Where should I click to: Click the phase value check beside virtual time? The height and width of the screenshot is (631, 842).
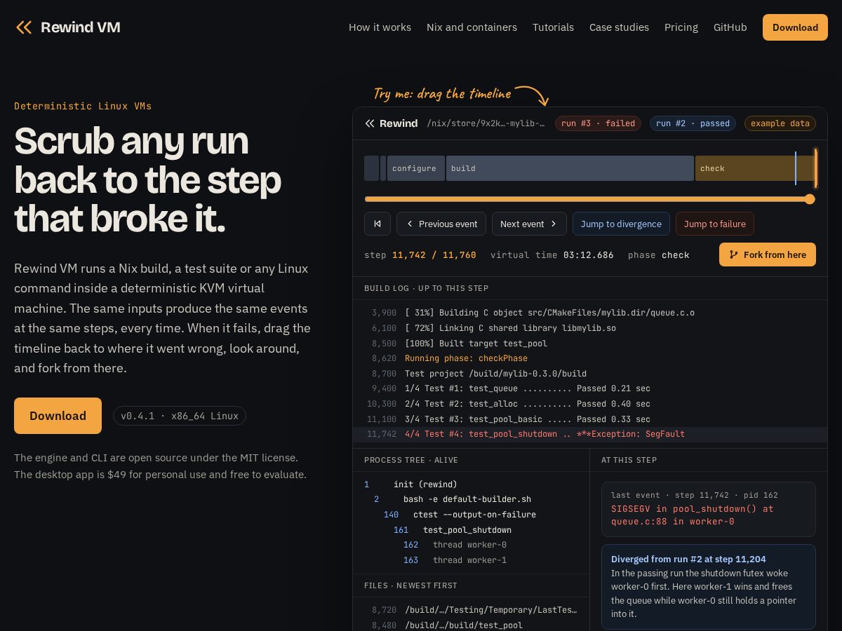pyautogui.click(x=676, y=255)
